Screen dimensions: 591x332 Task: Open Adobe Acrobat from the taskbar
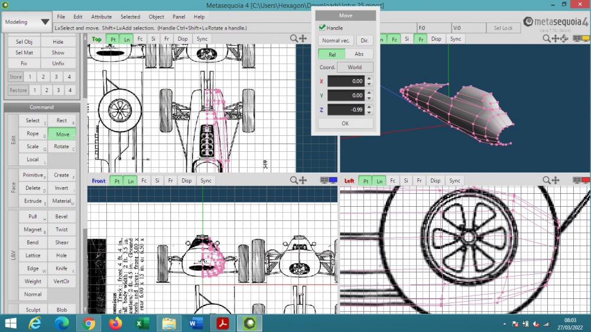pyautogui.click(x=222, y=323)
